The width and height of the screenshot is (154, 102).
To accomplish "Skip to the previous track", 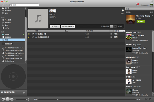I will click(x=3, y=99).
